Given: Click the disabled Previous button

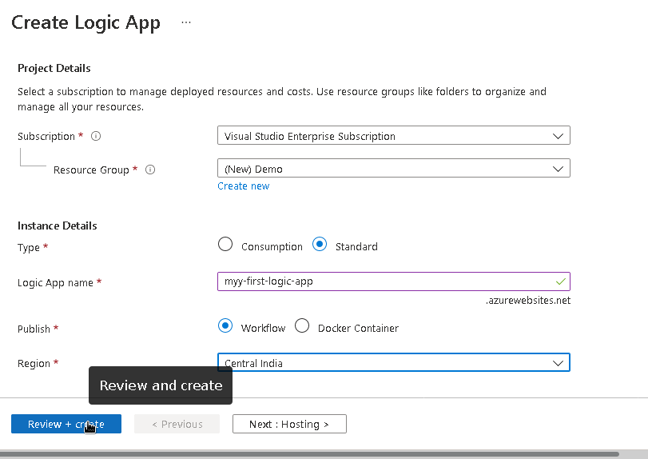Looking at the screenshot, I should coord(177,424).
